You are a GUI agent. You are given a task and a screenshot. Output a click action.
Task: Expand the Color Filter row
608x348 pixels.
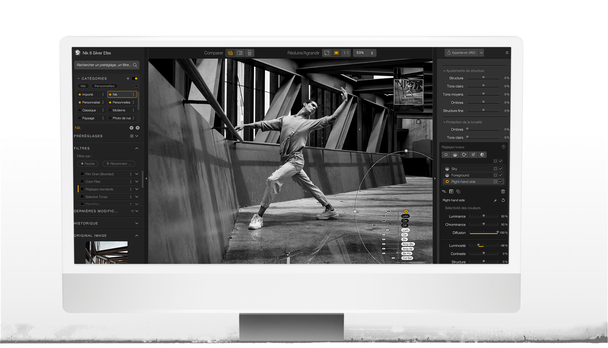(x=137, y=182)
